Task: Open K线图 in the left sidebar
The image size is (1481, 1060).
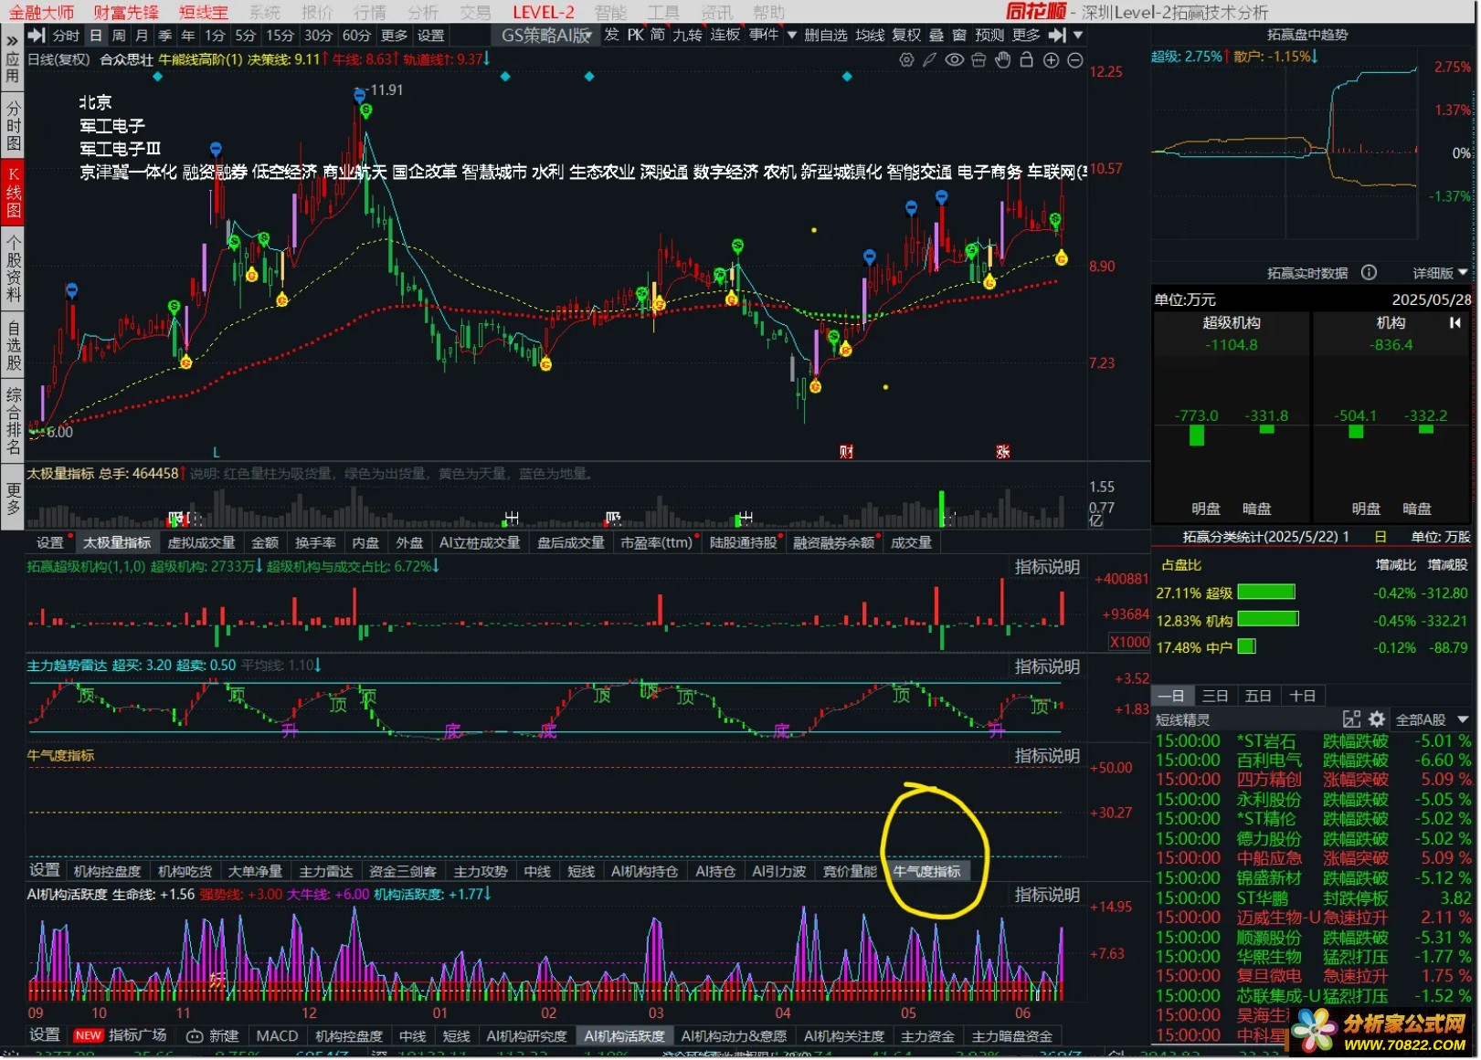Action: [x=13, y=193]
